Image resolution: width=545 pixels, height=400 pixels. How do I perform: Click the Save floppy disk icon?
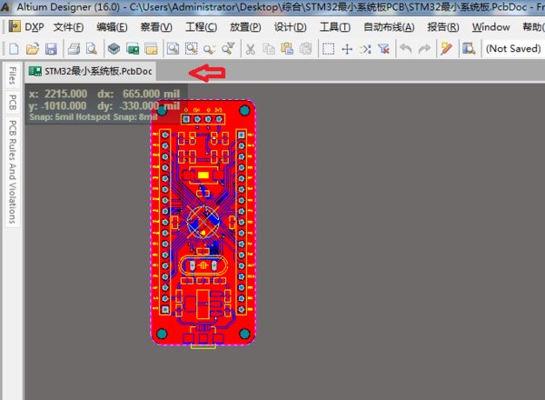[x=51, y=49]
